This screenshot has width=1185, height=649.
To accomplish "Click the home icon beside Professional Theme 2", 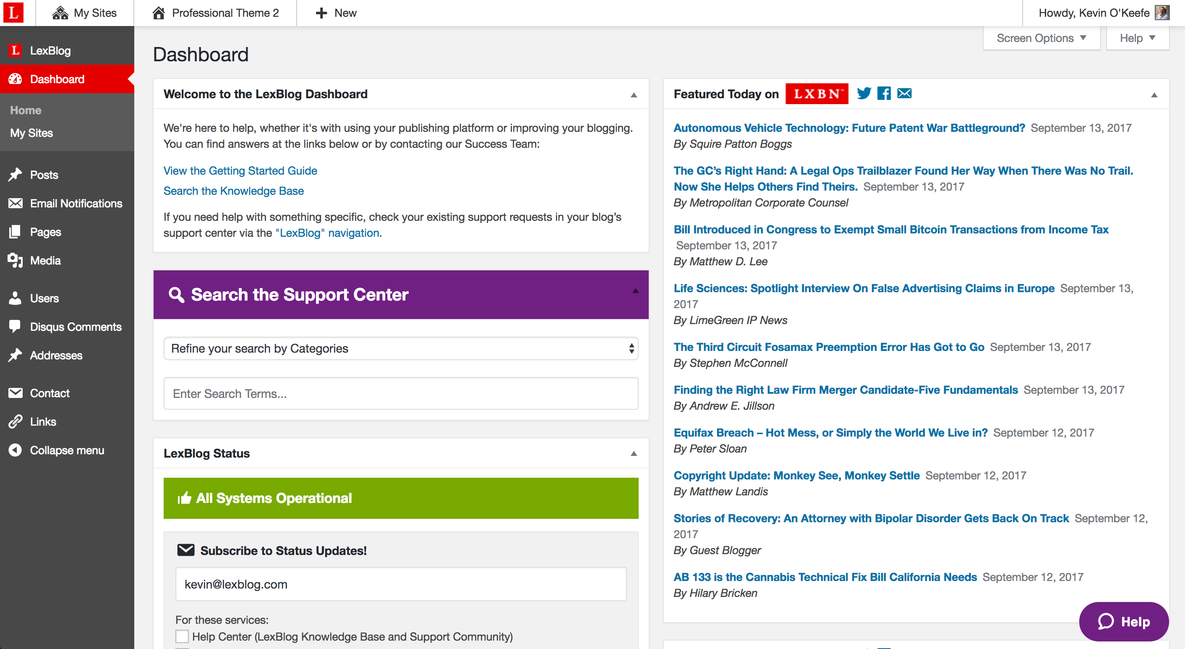I will click(159, 13).
